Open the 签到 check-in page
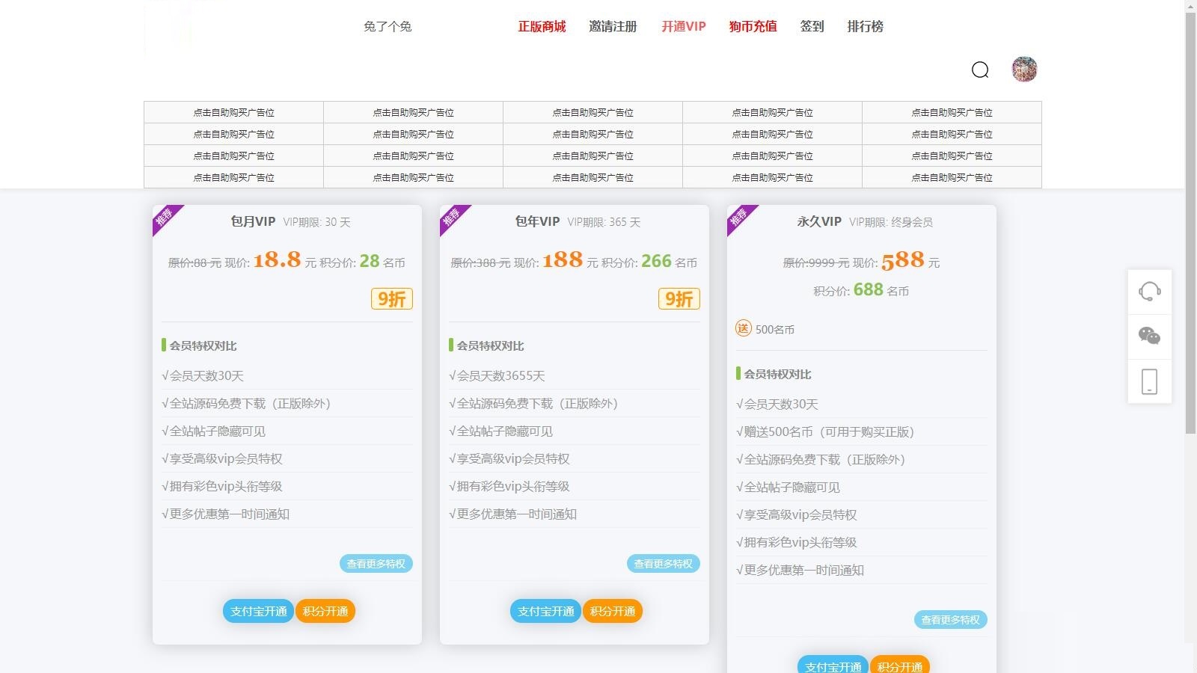 pyautogui.click(x=812, y=27)
